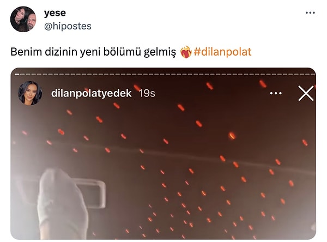Screen dimensions: 327x242
Task: Open the dilanpolatyedek story profile picture
Action: pos(30,93)
